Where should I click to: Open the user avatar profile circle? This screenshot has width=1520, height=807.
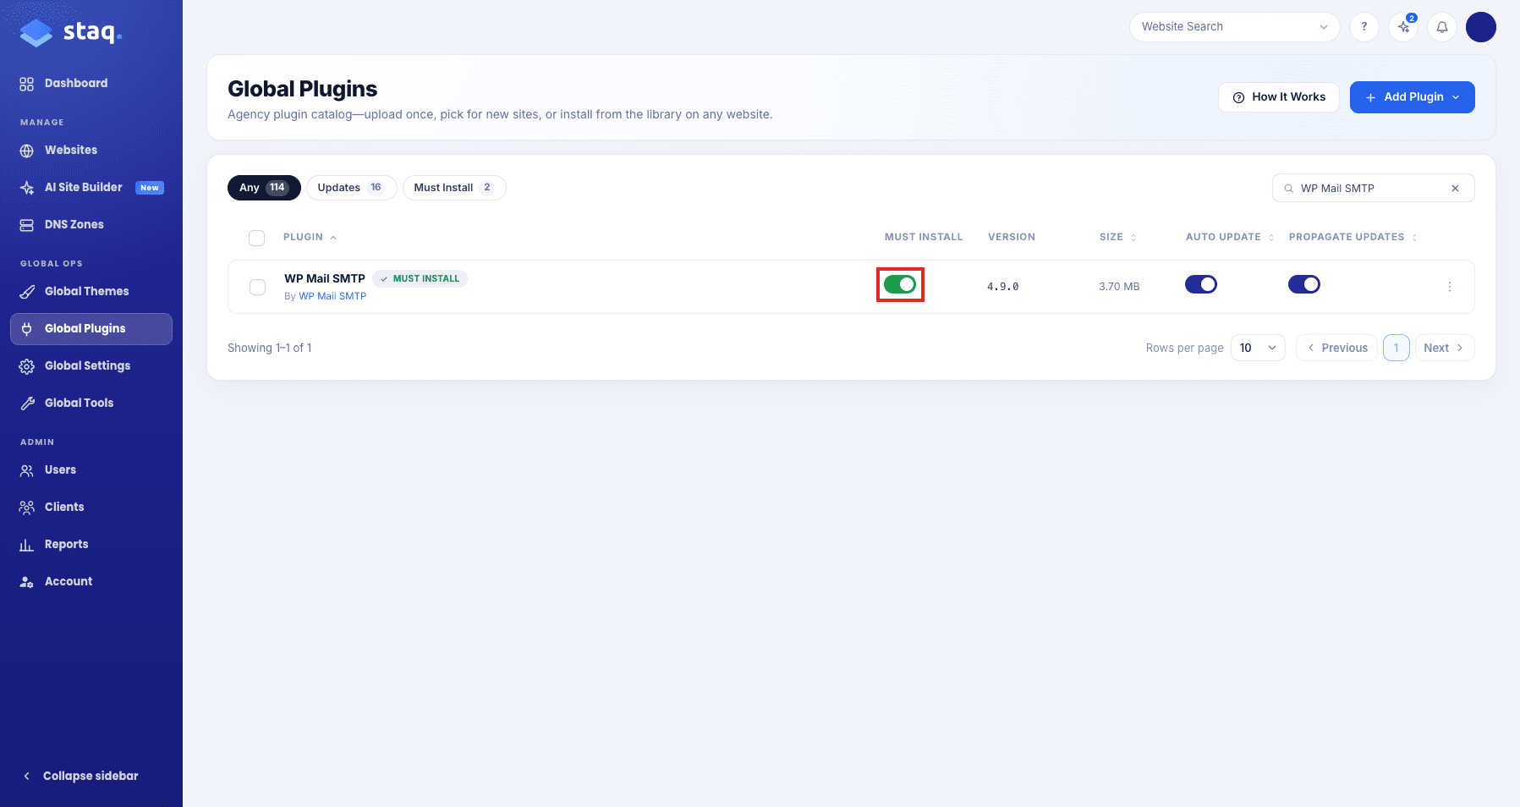click(1481, 27)
